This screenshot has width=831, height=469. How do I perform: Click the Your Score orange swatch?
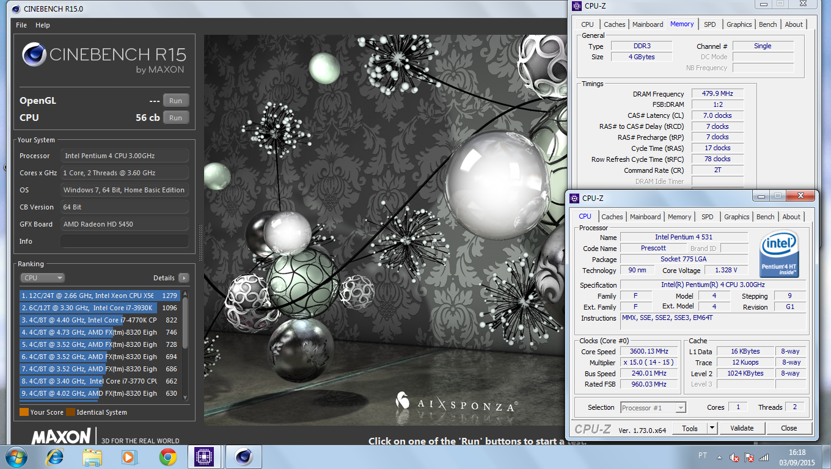24,412
